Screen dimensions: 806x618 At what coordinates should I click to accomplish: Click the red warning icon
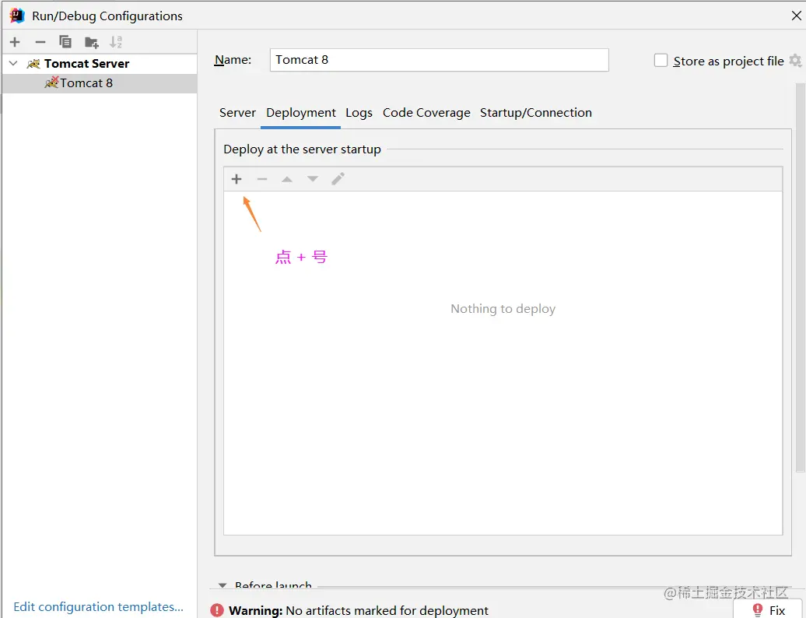[217, 610]
